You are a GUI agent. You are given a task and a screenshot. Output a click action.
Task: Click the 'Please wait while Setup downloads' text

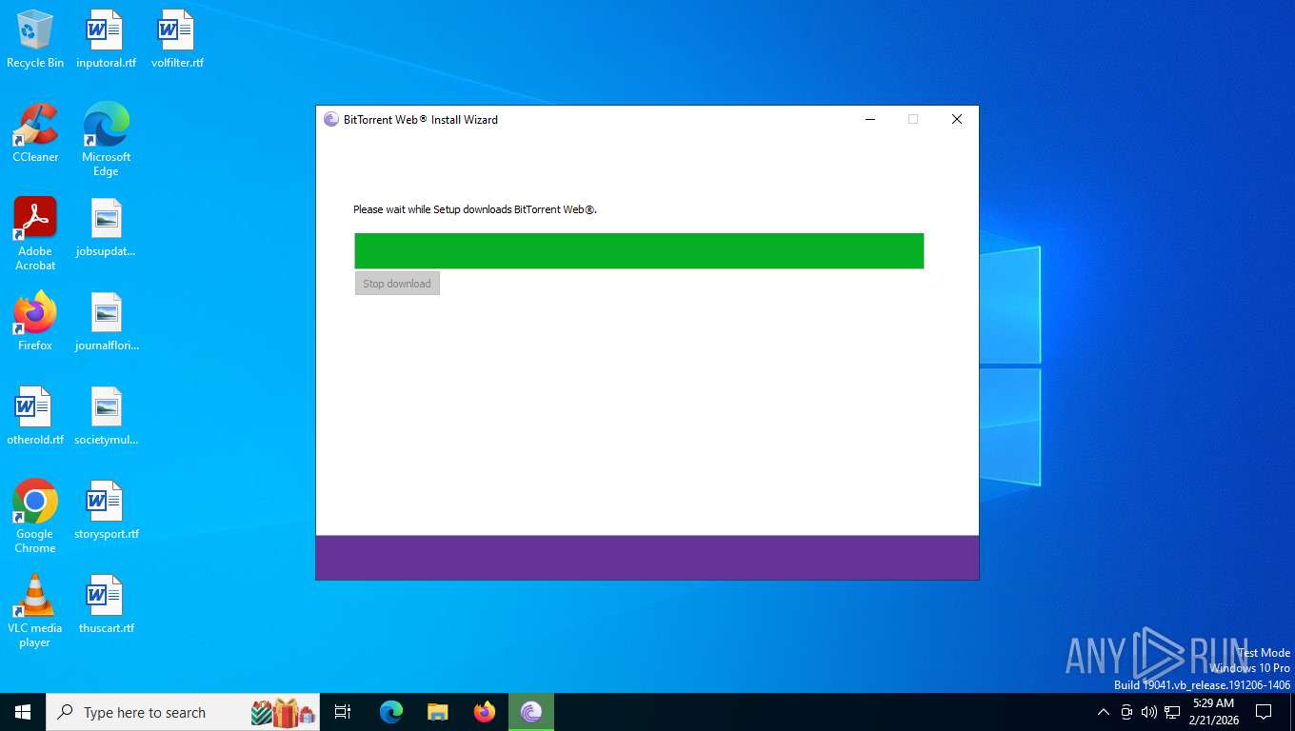point(475,209)
